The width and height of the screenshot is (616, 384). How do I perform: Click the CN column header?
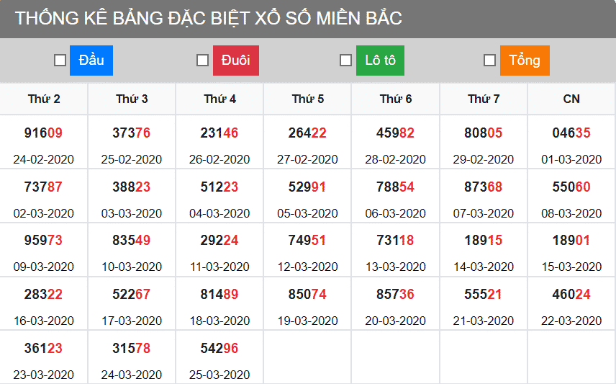(571, 99)
